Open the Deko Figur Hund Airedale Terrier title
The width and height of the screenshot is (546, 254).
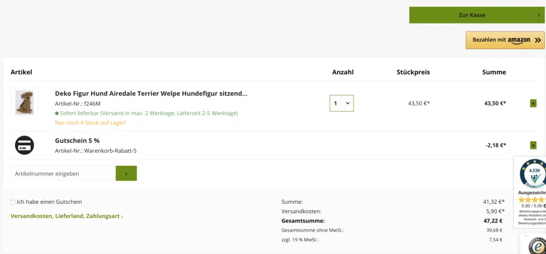coord(151,93)
